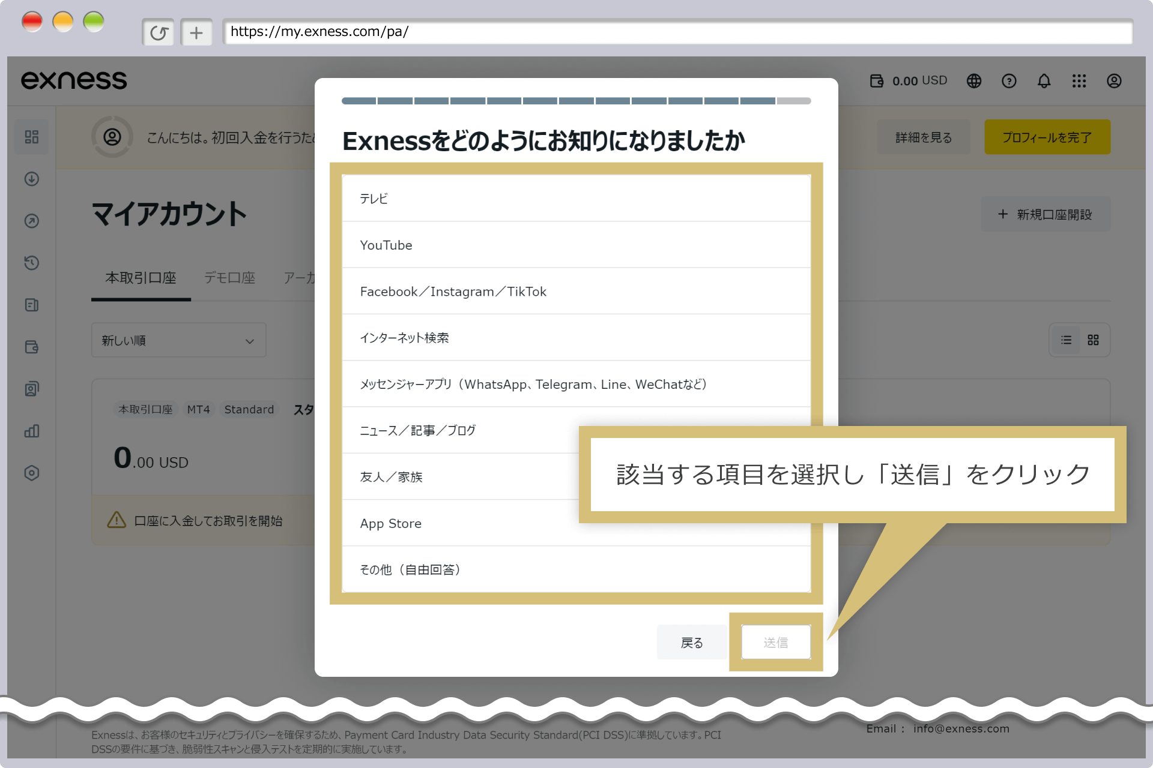Select Facebook／Instagram／TikTok option
Image resolution: width=1153 pixels, height=768 pixels.
tap(576, 291)
